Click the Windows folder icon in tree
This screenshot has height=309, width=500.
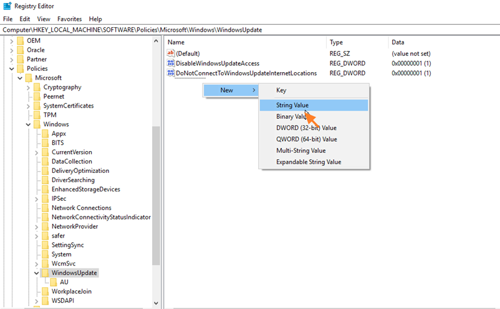tap(37, 124)
